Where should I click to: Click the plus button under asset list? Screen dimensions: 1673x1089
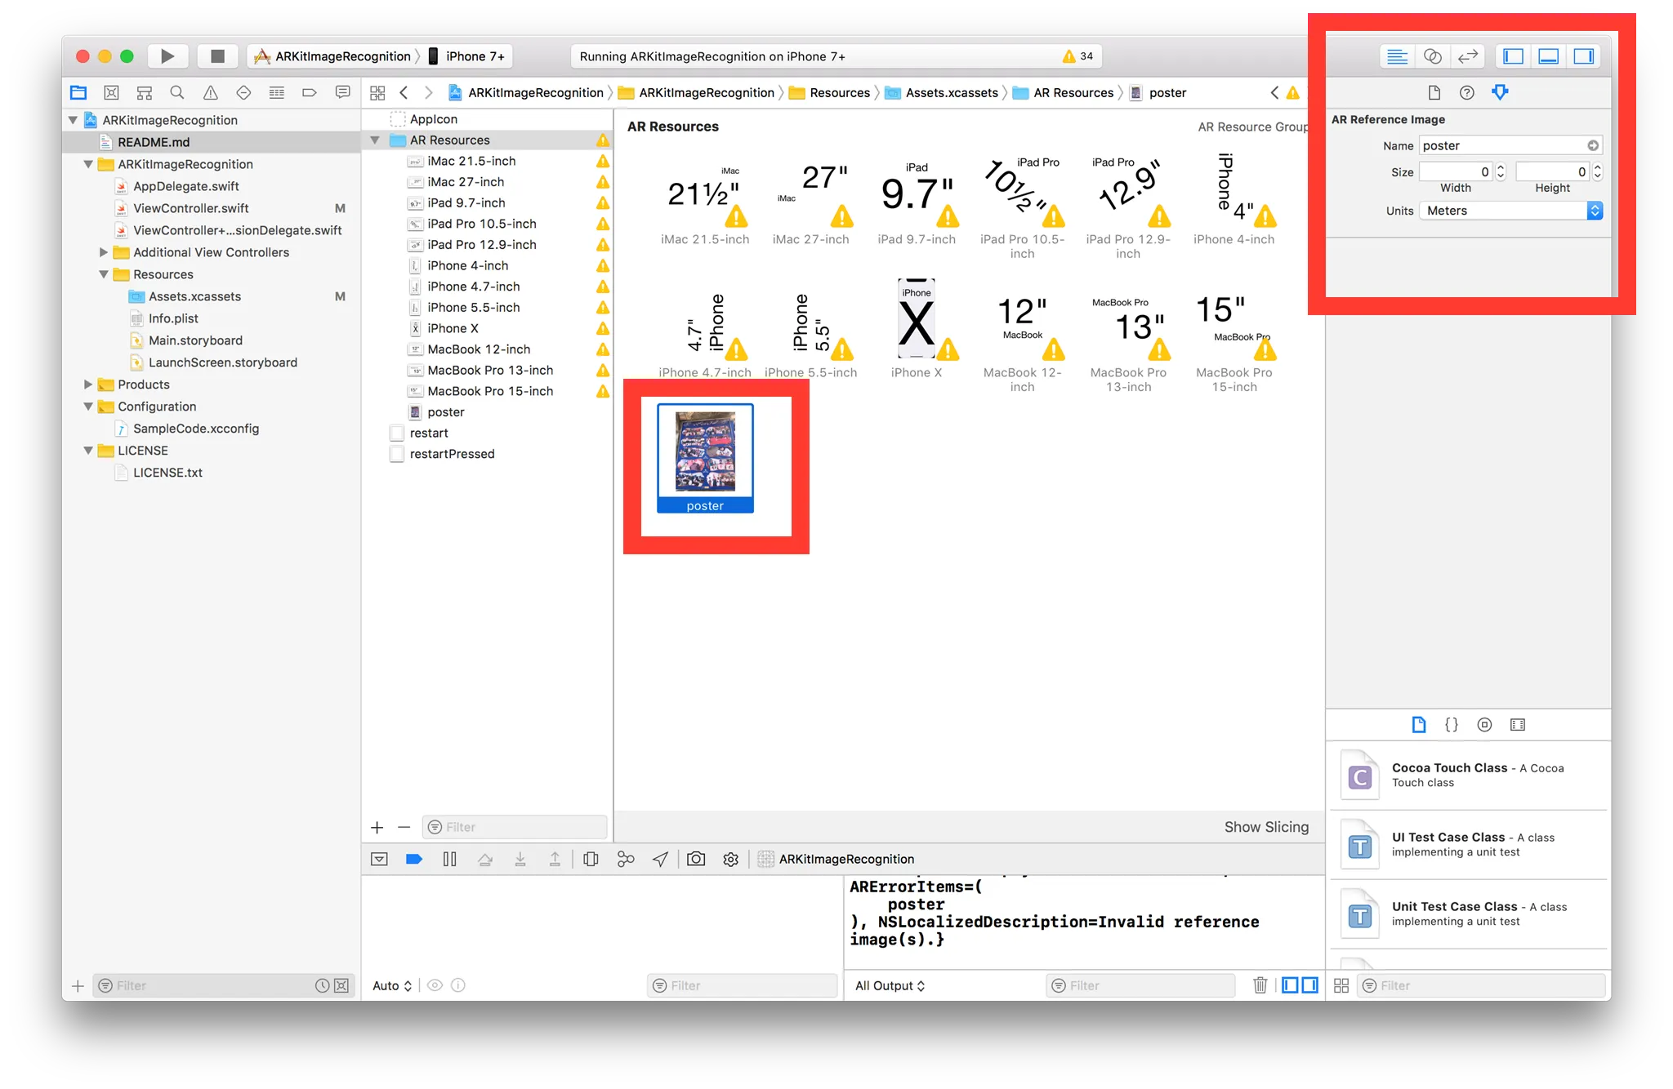click(x=377, y=827)
